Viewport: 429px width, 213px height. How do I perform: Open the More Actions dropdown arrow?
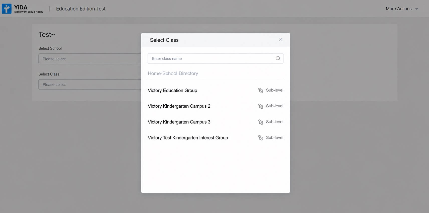pyautogui.click(x=417, y=9)
